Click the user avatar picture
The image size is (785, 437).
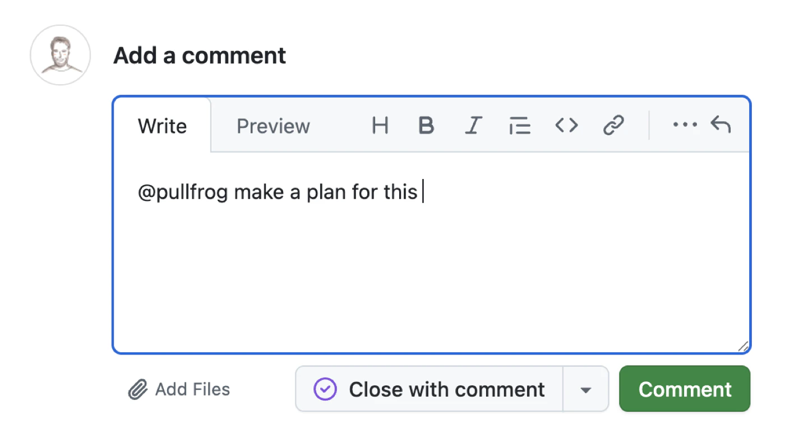[59, 55]
